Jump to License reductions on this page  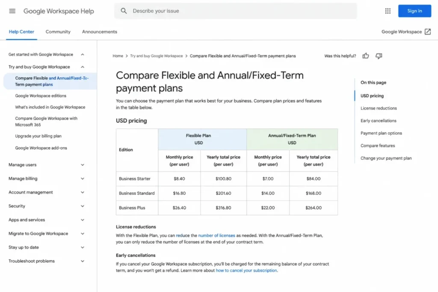(379, 108)
